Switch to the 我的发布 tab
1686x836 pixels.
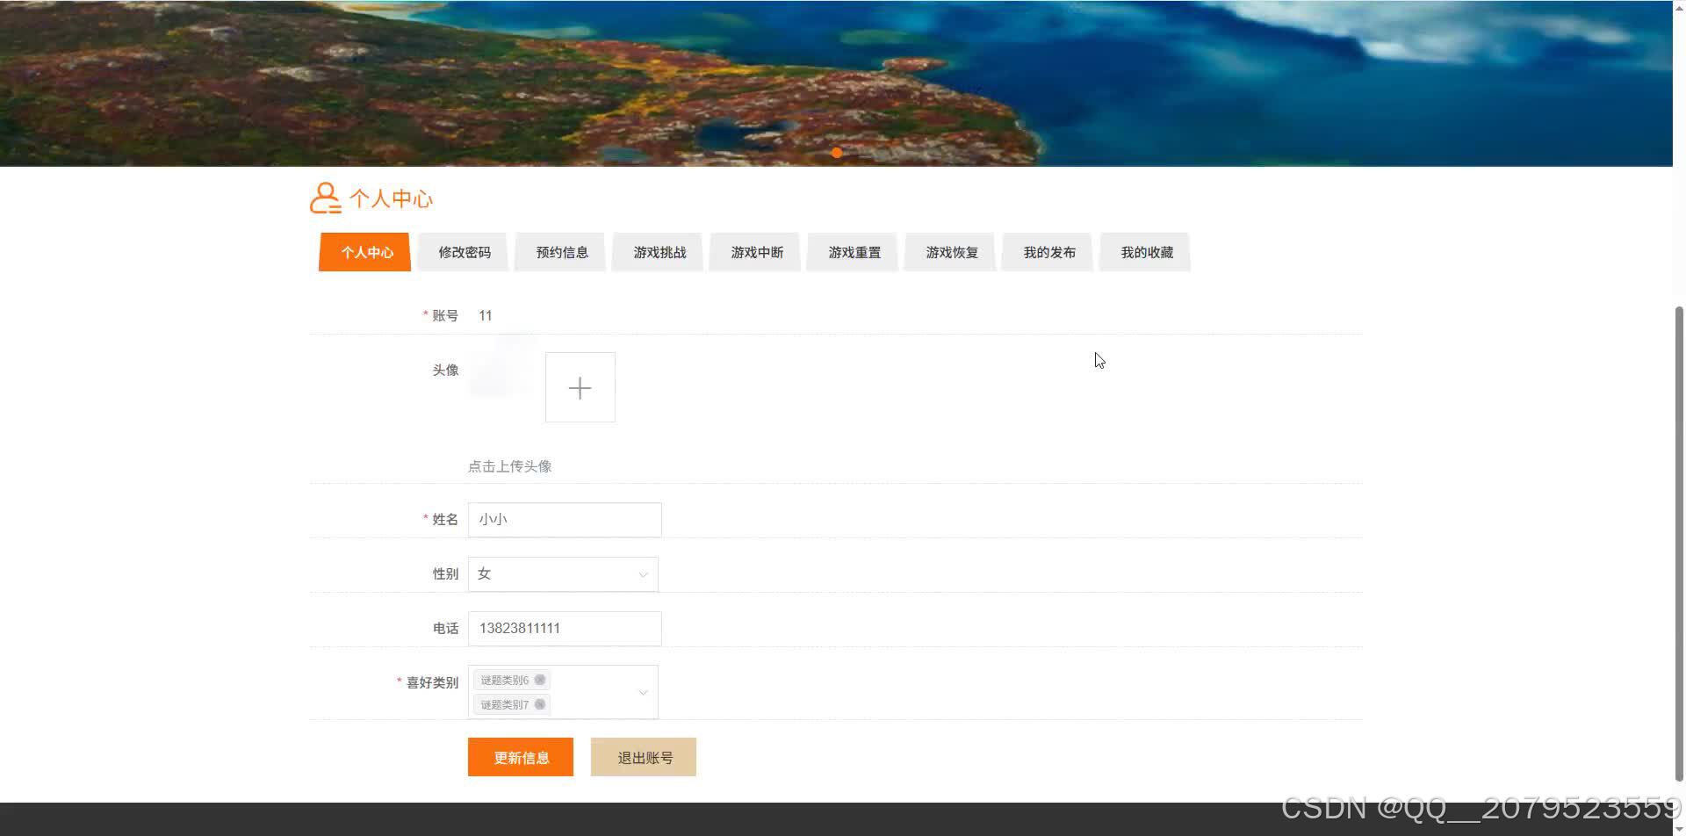1046,252
